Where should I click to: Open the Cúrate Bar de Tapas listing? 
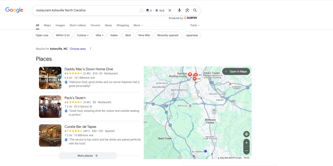80,126
